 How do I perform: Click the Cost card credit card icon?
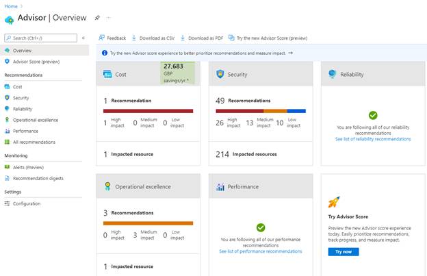pos(107,74)
